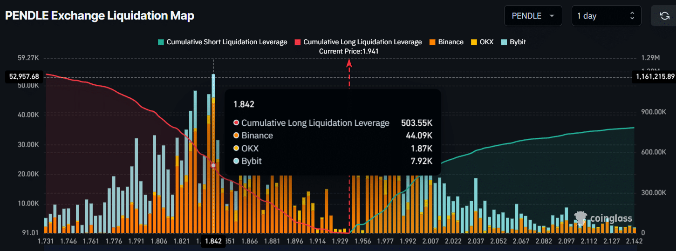Click the coinglass watermark logo
Screen dimensions: 676x251
[x=603, y=218]
